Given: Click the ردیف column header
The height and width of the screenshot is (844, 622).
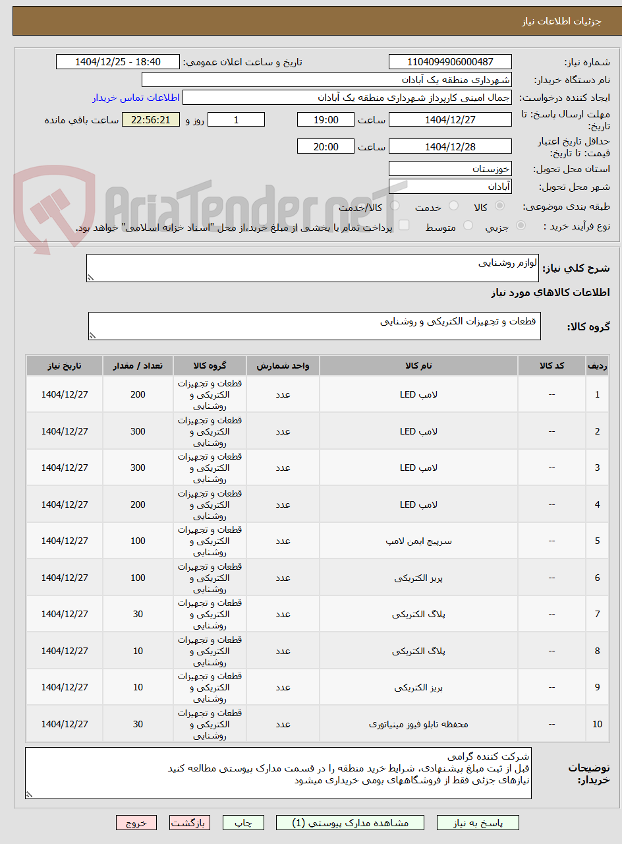Looking at the screenshot, I should click(x=597, y=366).
